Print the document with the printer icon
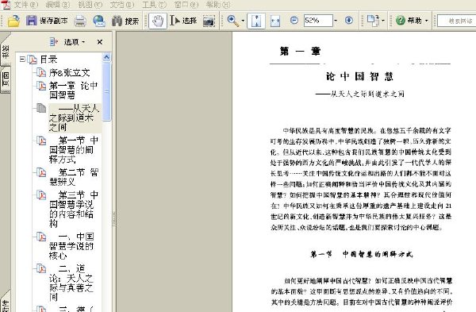The image size is (476, 312). tap(80, 21)
